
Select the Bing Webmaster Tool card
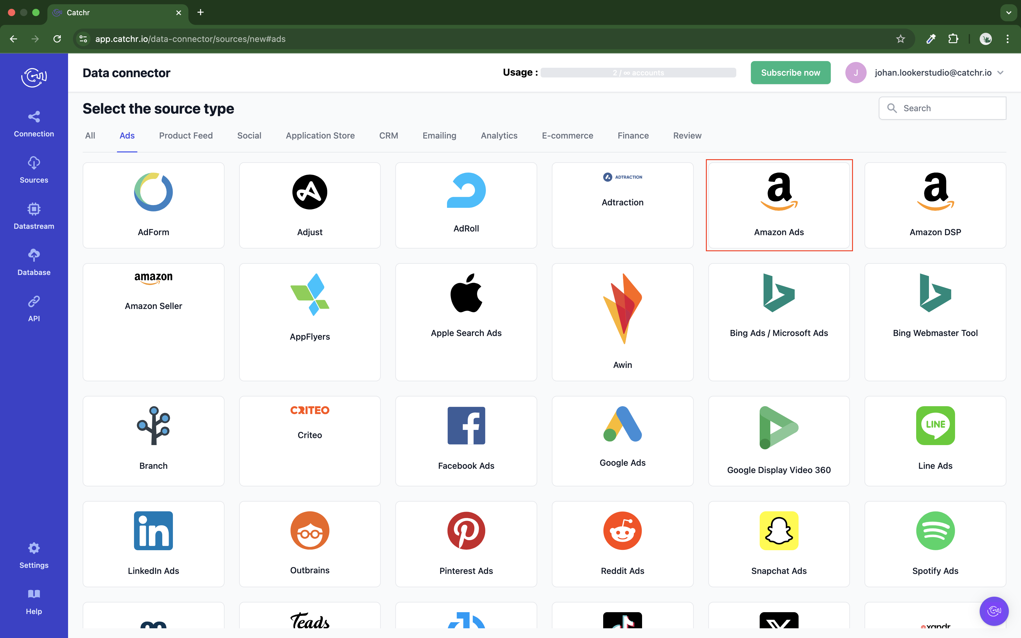click(935, 322)
